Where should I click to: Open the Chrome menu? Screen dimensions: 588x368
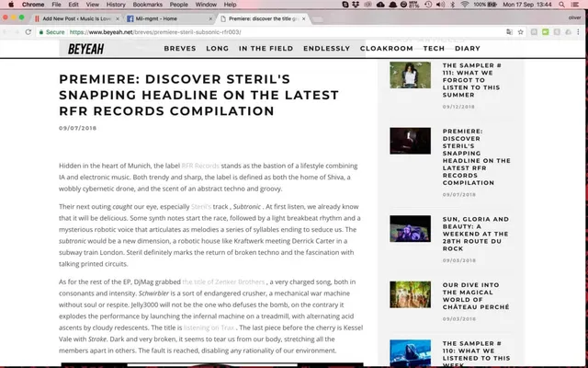tap(33, 5)
